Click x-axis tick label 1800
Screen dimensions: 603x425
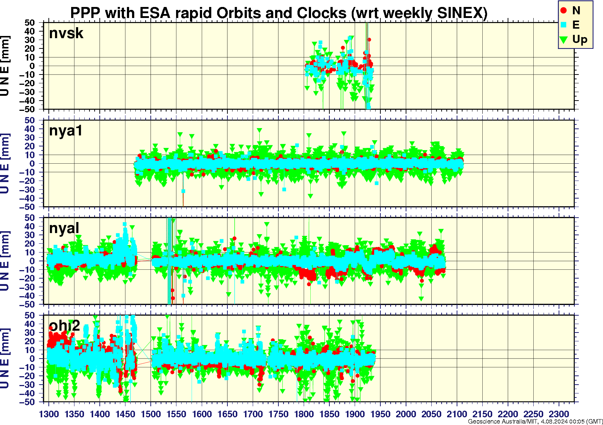point(304,414)
